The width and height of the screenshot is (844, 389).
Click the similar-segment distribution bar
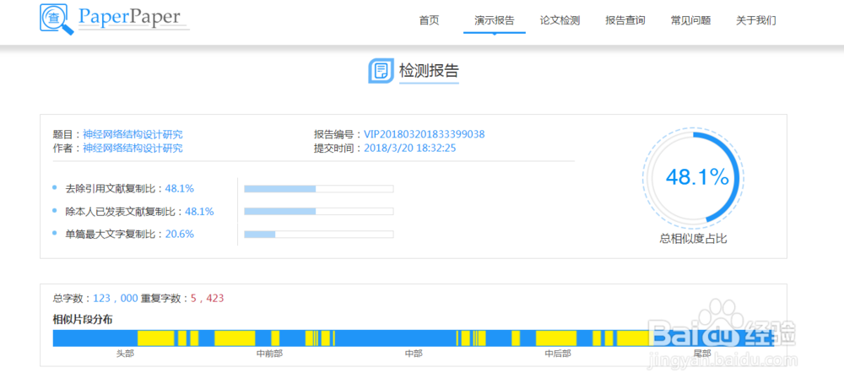click(414, 338)
